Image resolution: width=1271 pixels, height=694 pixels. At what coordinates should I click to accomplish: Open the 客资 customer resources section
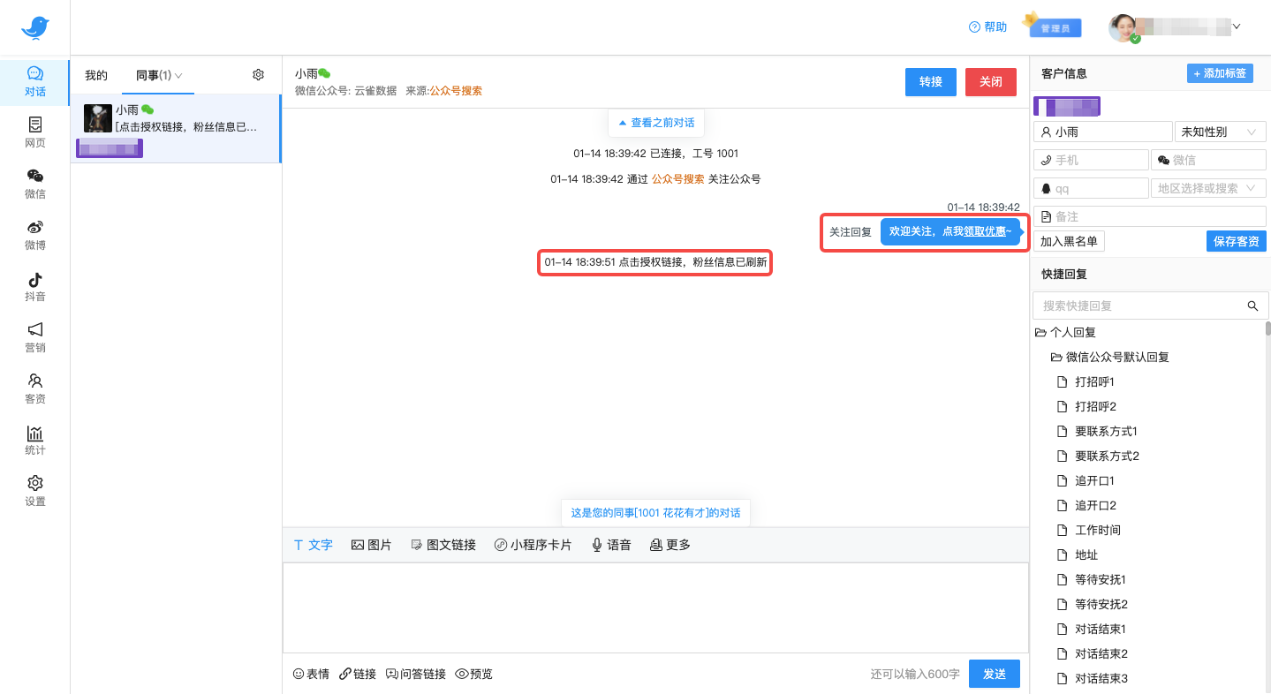(x=34, y=389)
